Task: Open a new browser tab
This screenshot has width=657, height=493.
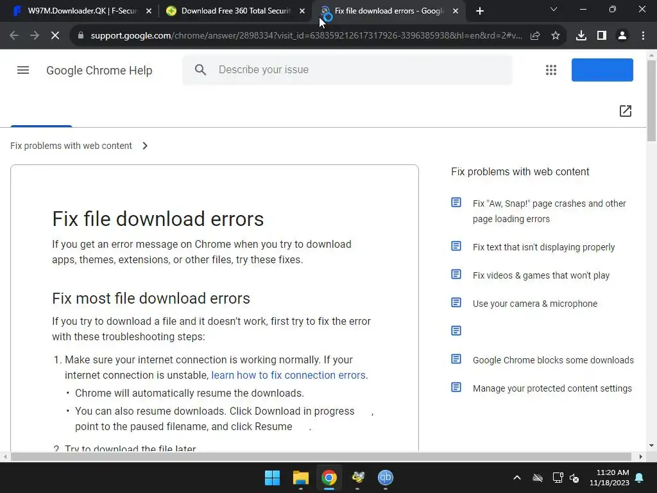Action: pos(480,11)
